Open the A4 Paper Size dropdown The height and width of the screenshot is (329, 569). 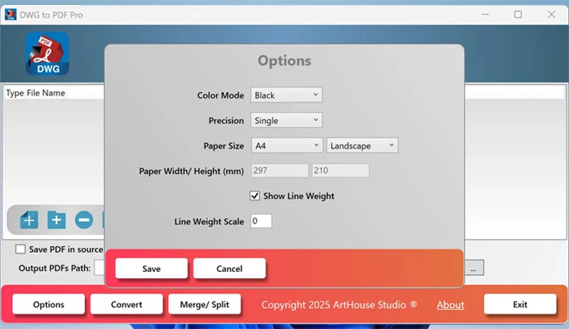287,145
